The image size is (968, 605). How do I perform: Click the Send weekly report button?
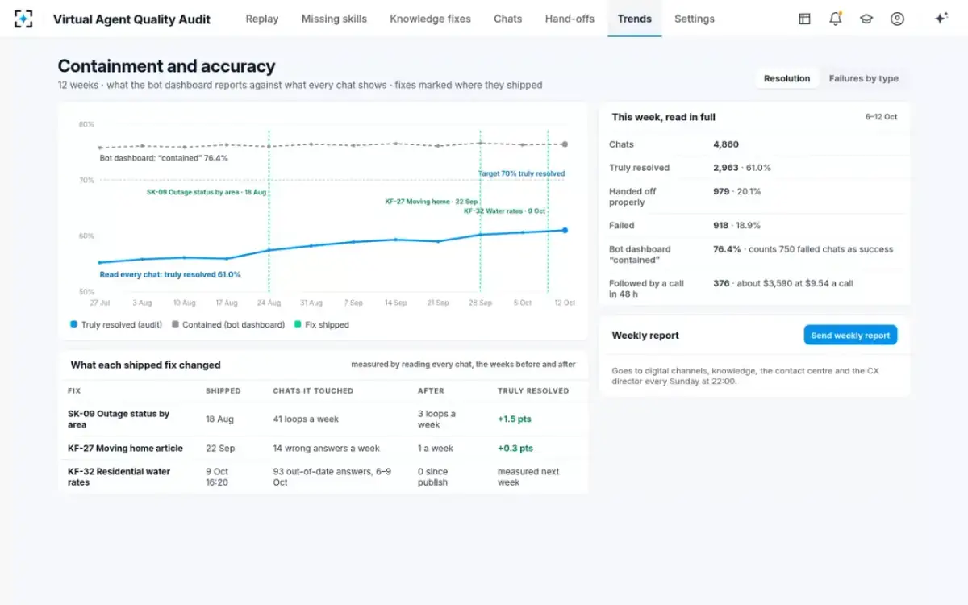850,336
